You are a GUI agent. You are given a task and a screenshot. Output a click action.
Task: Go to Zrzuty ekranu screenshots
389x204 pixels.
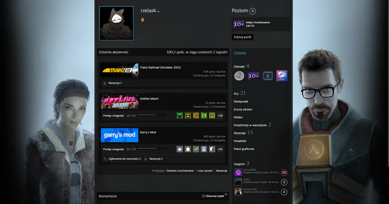(x=243, y=110)
